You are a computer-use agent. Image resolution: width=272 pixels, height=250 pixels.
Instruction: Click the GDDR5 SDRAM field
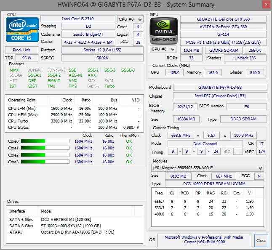click(224, 50)
